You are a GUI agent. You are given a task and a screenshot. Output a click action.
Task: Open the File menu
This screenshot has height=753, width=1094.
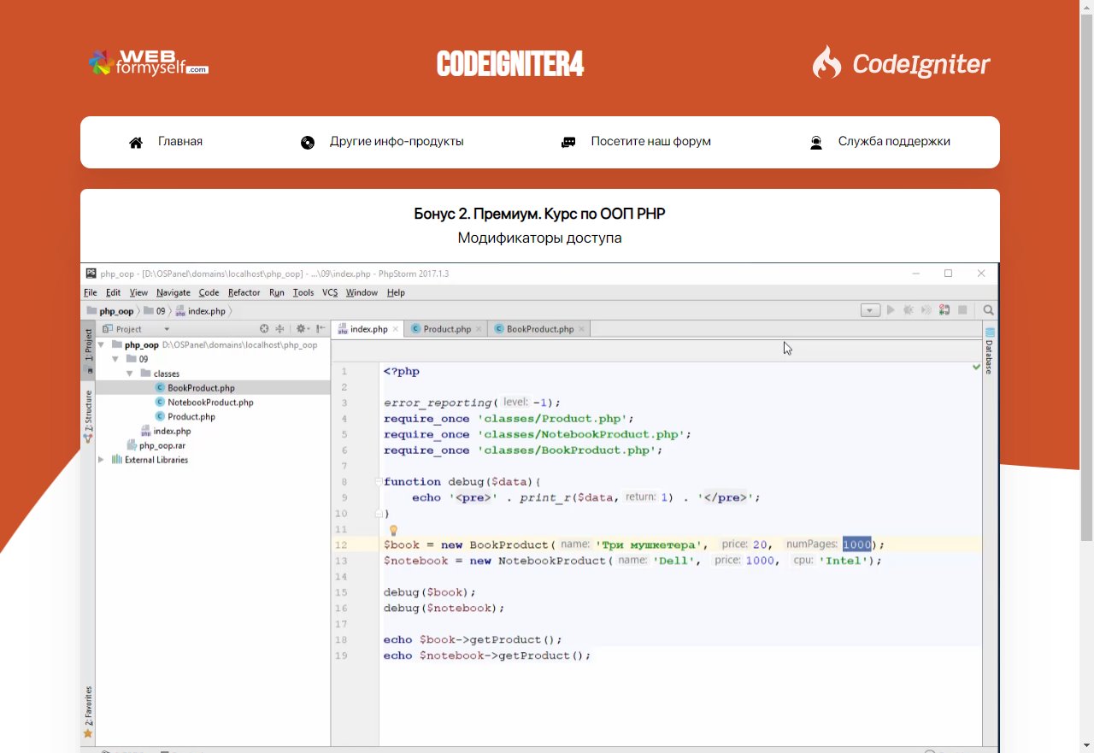point(91,292)
